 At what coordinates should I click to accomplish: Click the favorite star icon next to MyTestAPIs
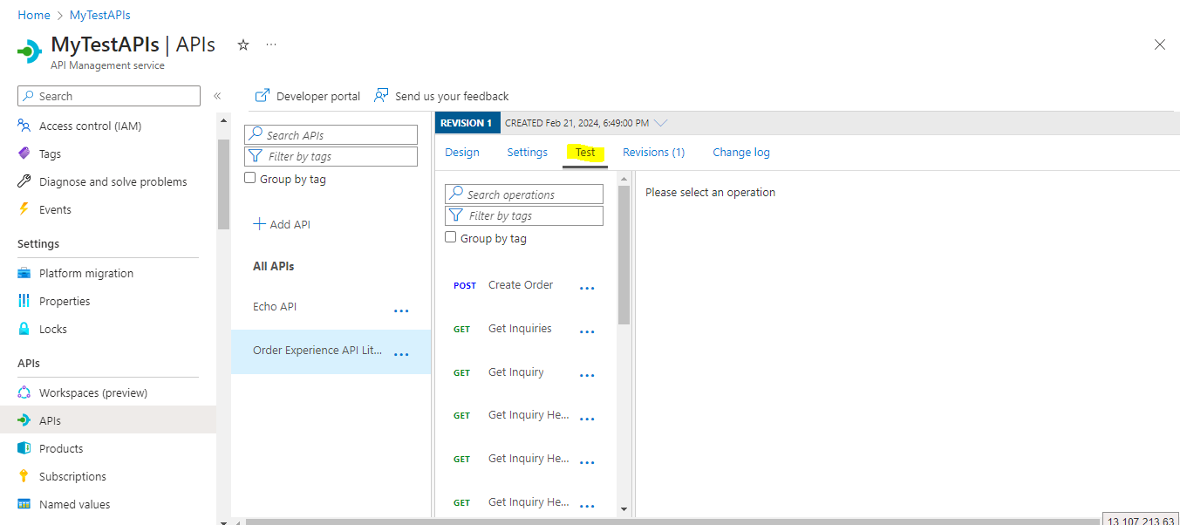click(243, 44)
